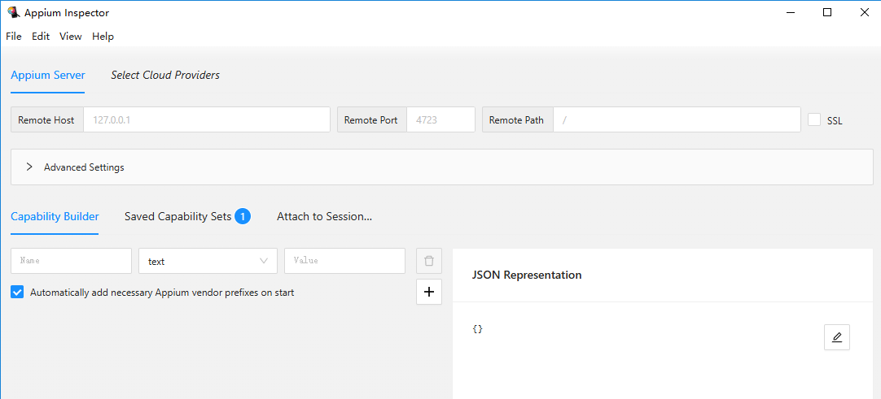Viewport: 881px width, 399px height.
Task: Uncheck automatically add Appium vendor prefixes
Action: pyautogui.click(x=17, y=292)
